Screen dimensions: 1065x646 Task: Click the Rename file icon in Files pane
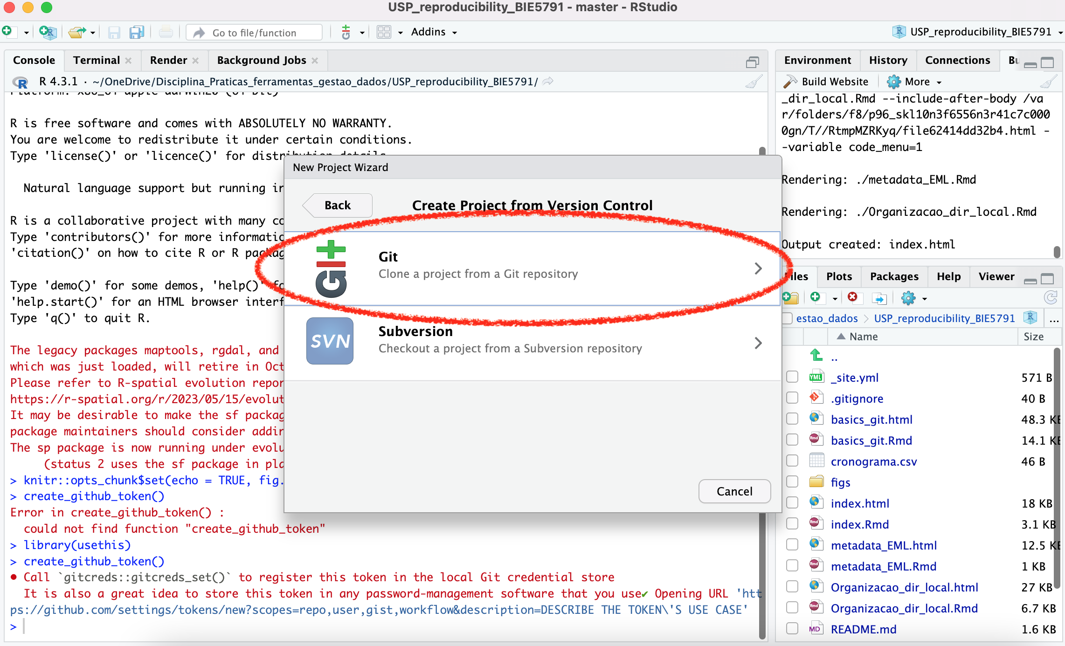tap(879, 298)
